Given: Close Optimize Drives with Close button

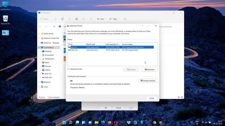Looking at the screenshot, I should pos(152,98).
